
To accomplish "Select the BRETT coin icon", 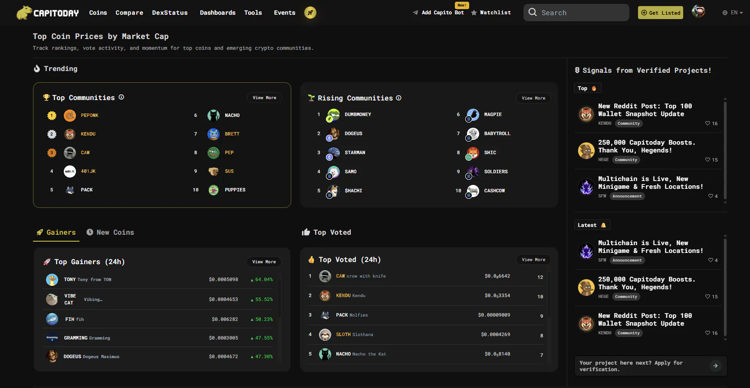I will click(x=214, y=134).
